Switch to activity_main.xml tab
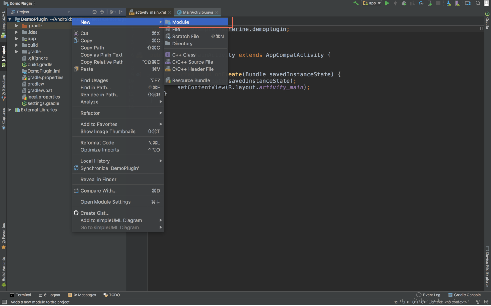 (150, 12)
